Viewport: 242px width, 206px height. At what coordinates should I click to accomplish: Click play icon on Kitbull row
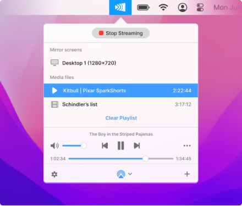pos(54,91)
